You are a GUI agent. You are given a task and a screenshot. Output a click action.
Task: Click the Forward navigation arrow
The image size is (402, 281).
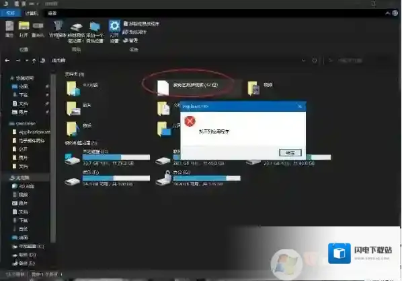[18, 61]
